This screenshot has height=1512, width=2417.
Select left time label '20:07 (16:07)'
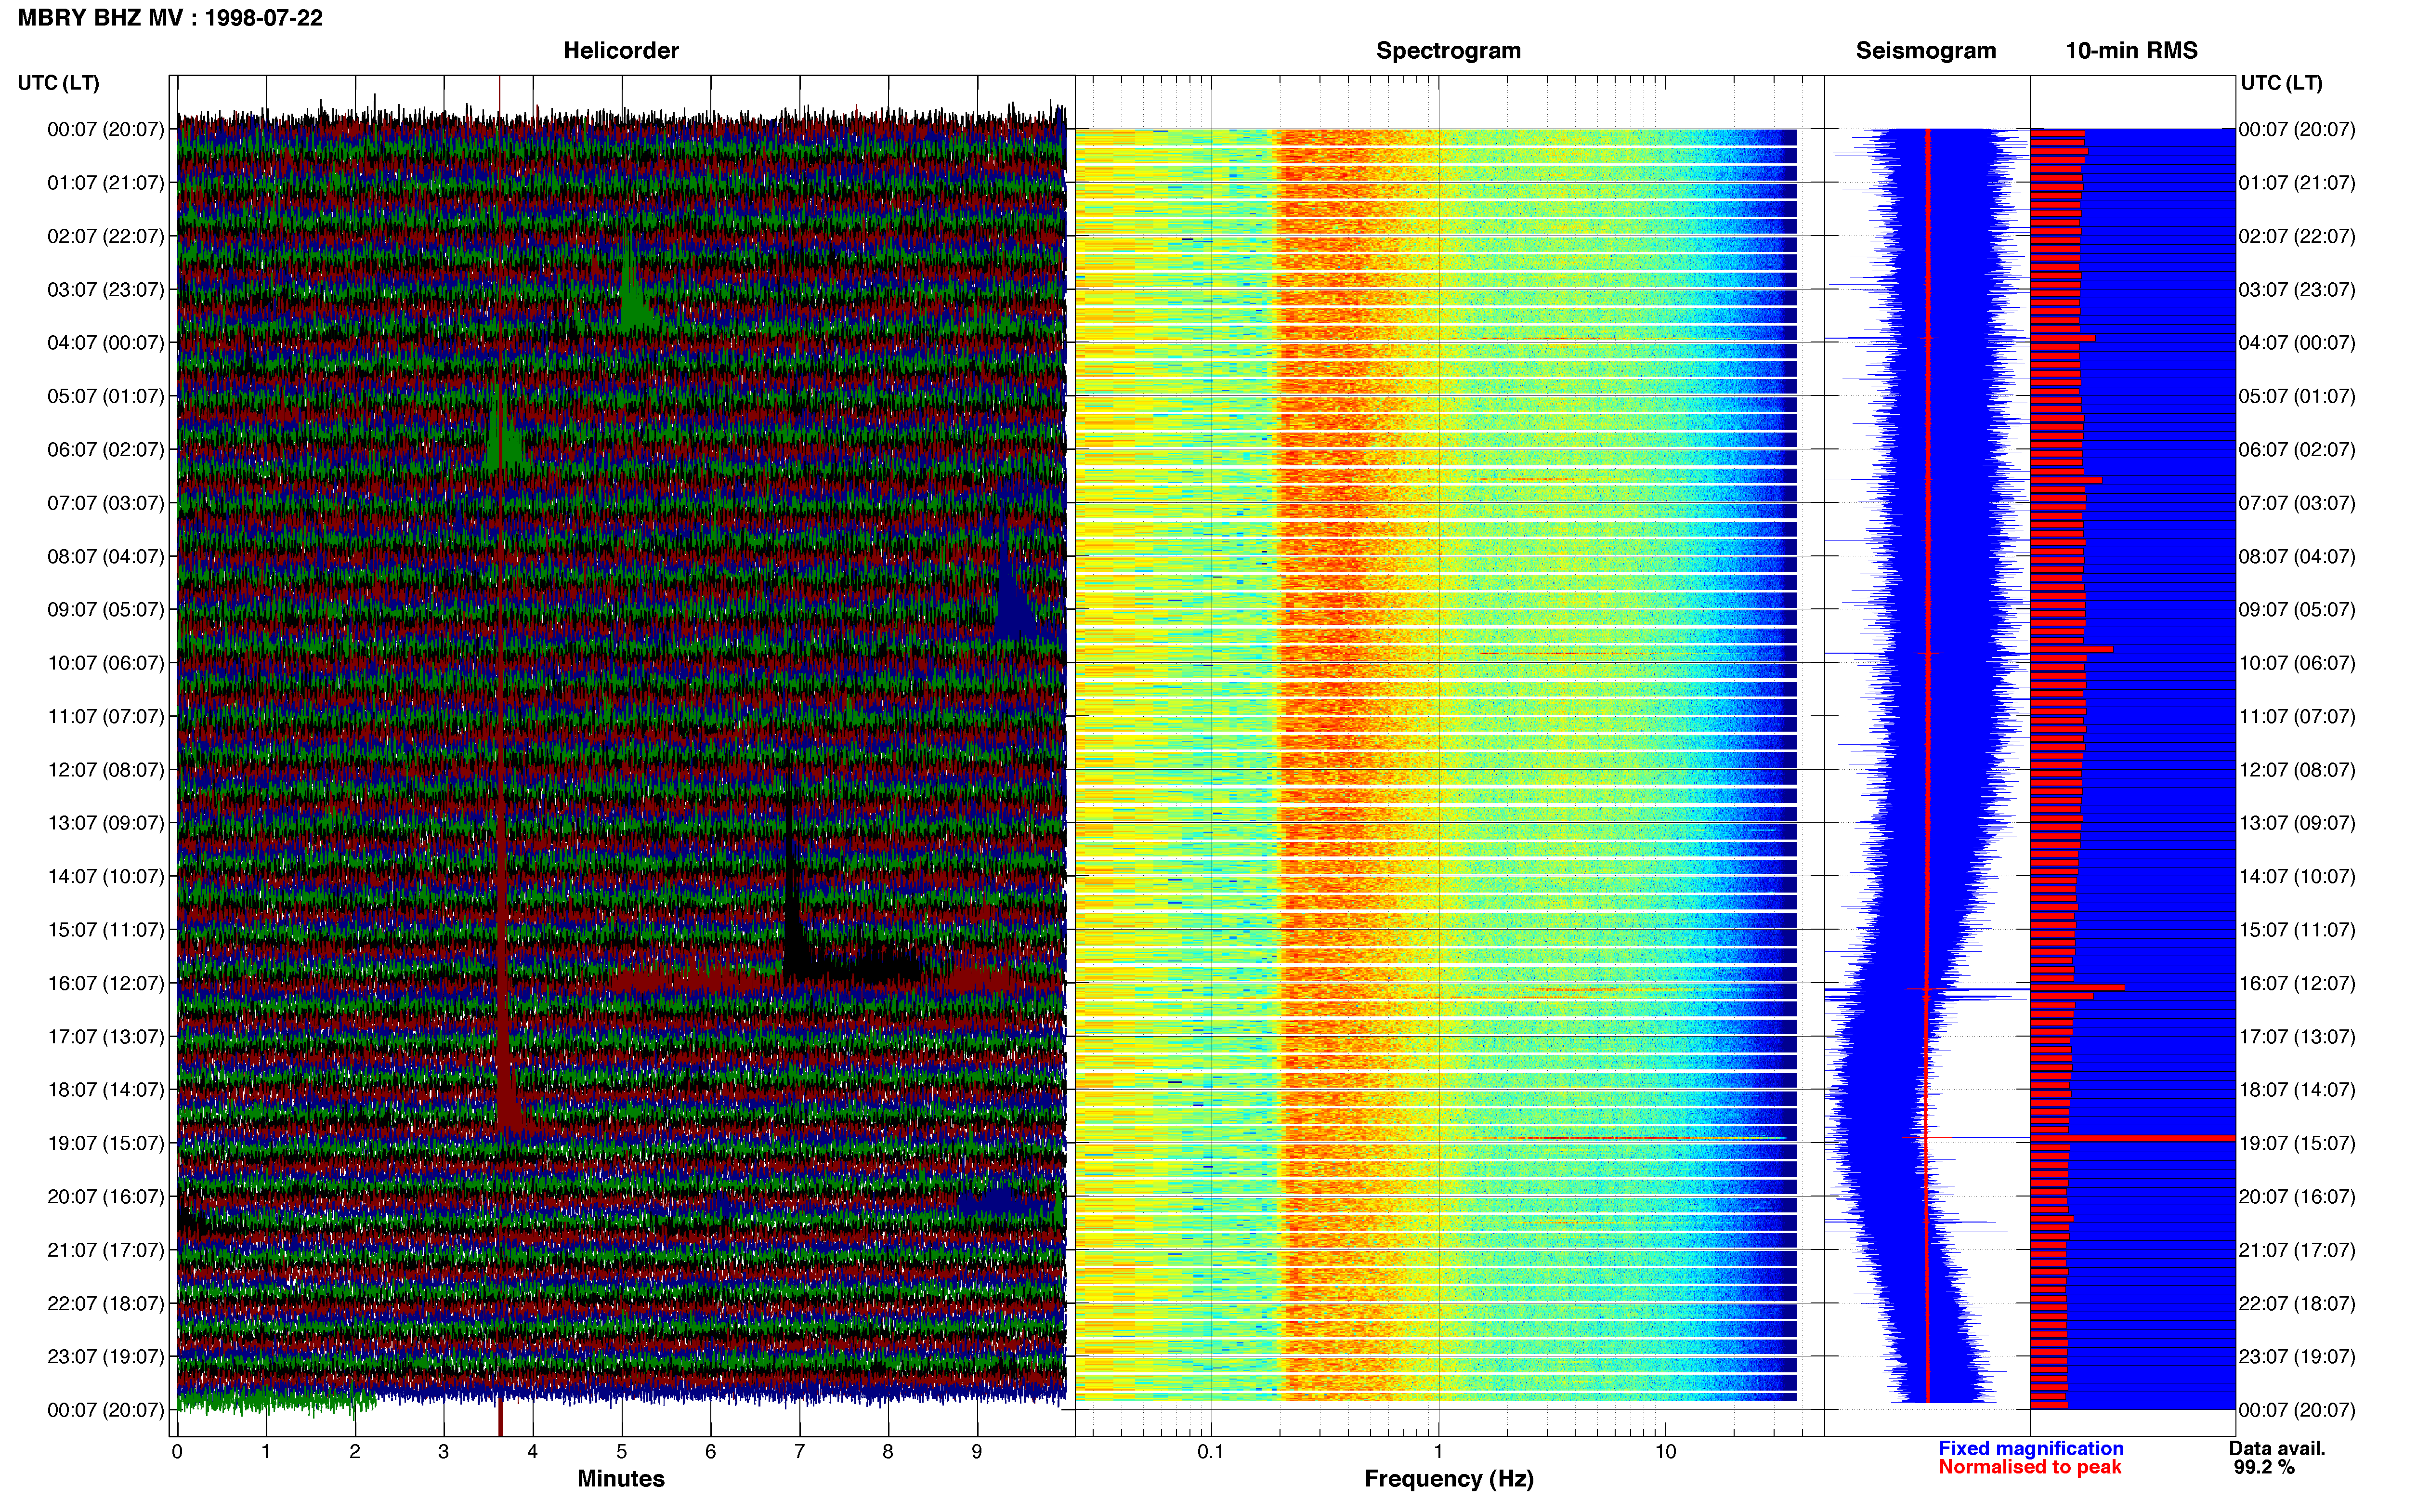[106, 1196]
